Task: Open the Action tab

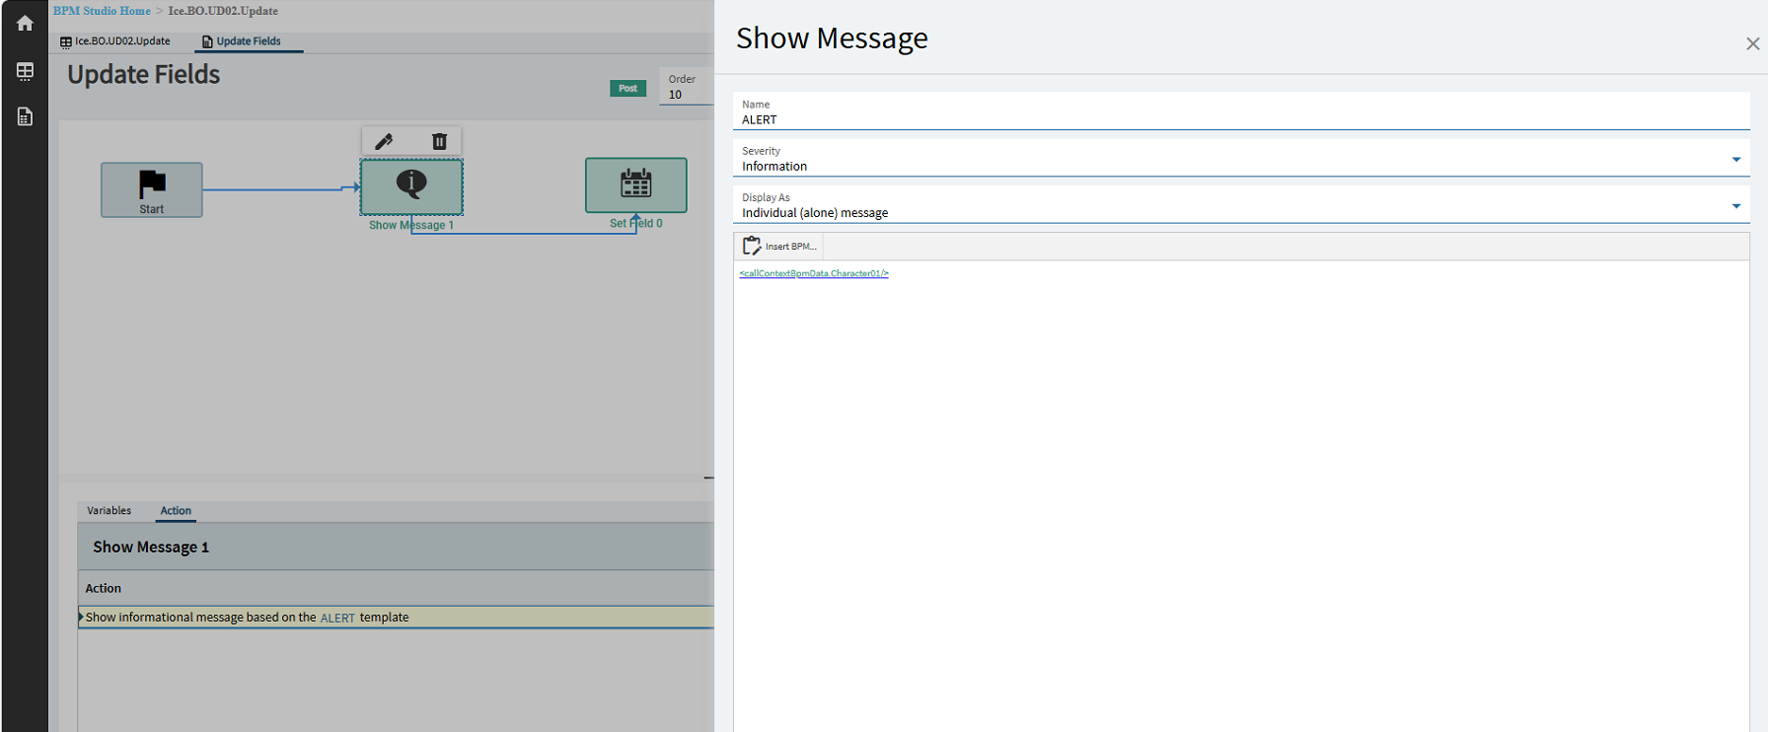Action: click(176, 511)
